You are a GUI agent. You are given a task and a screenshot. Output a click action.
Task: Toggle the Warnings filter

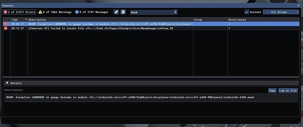(55, 12)
